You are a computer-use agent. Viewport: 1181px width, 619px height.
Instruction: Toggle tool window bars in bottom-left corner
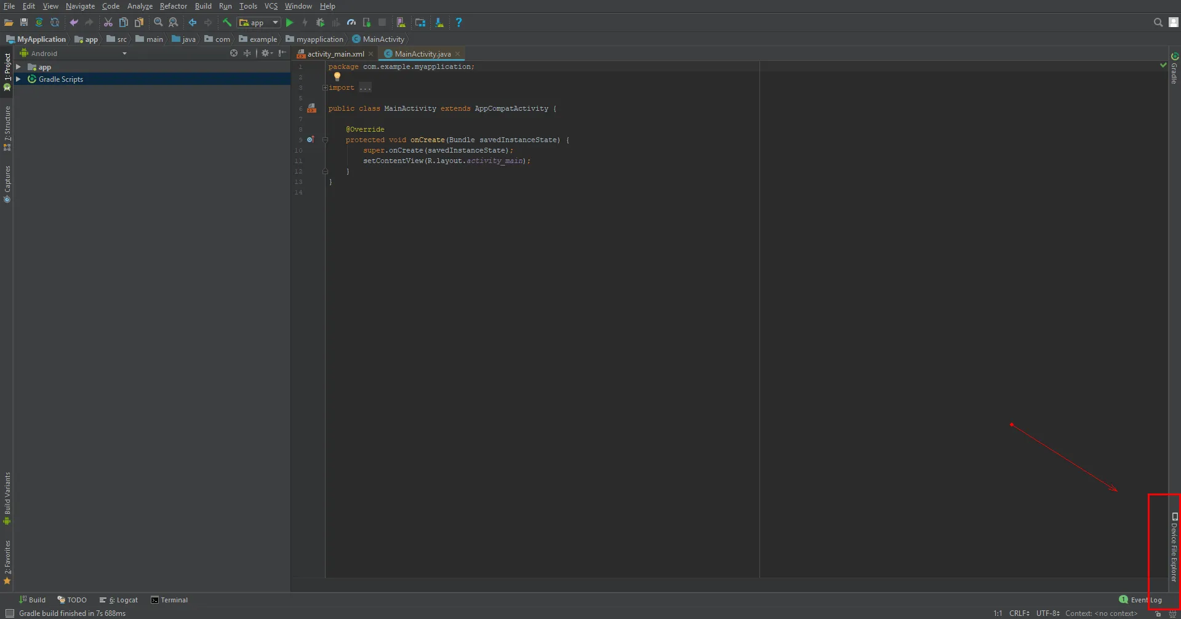click(9, 613)
